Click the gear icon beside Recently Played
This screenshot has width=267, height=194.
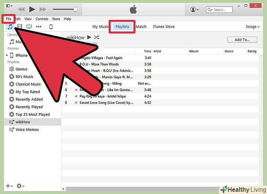coord(12,107)
